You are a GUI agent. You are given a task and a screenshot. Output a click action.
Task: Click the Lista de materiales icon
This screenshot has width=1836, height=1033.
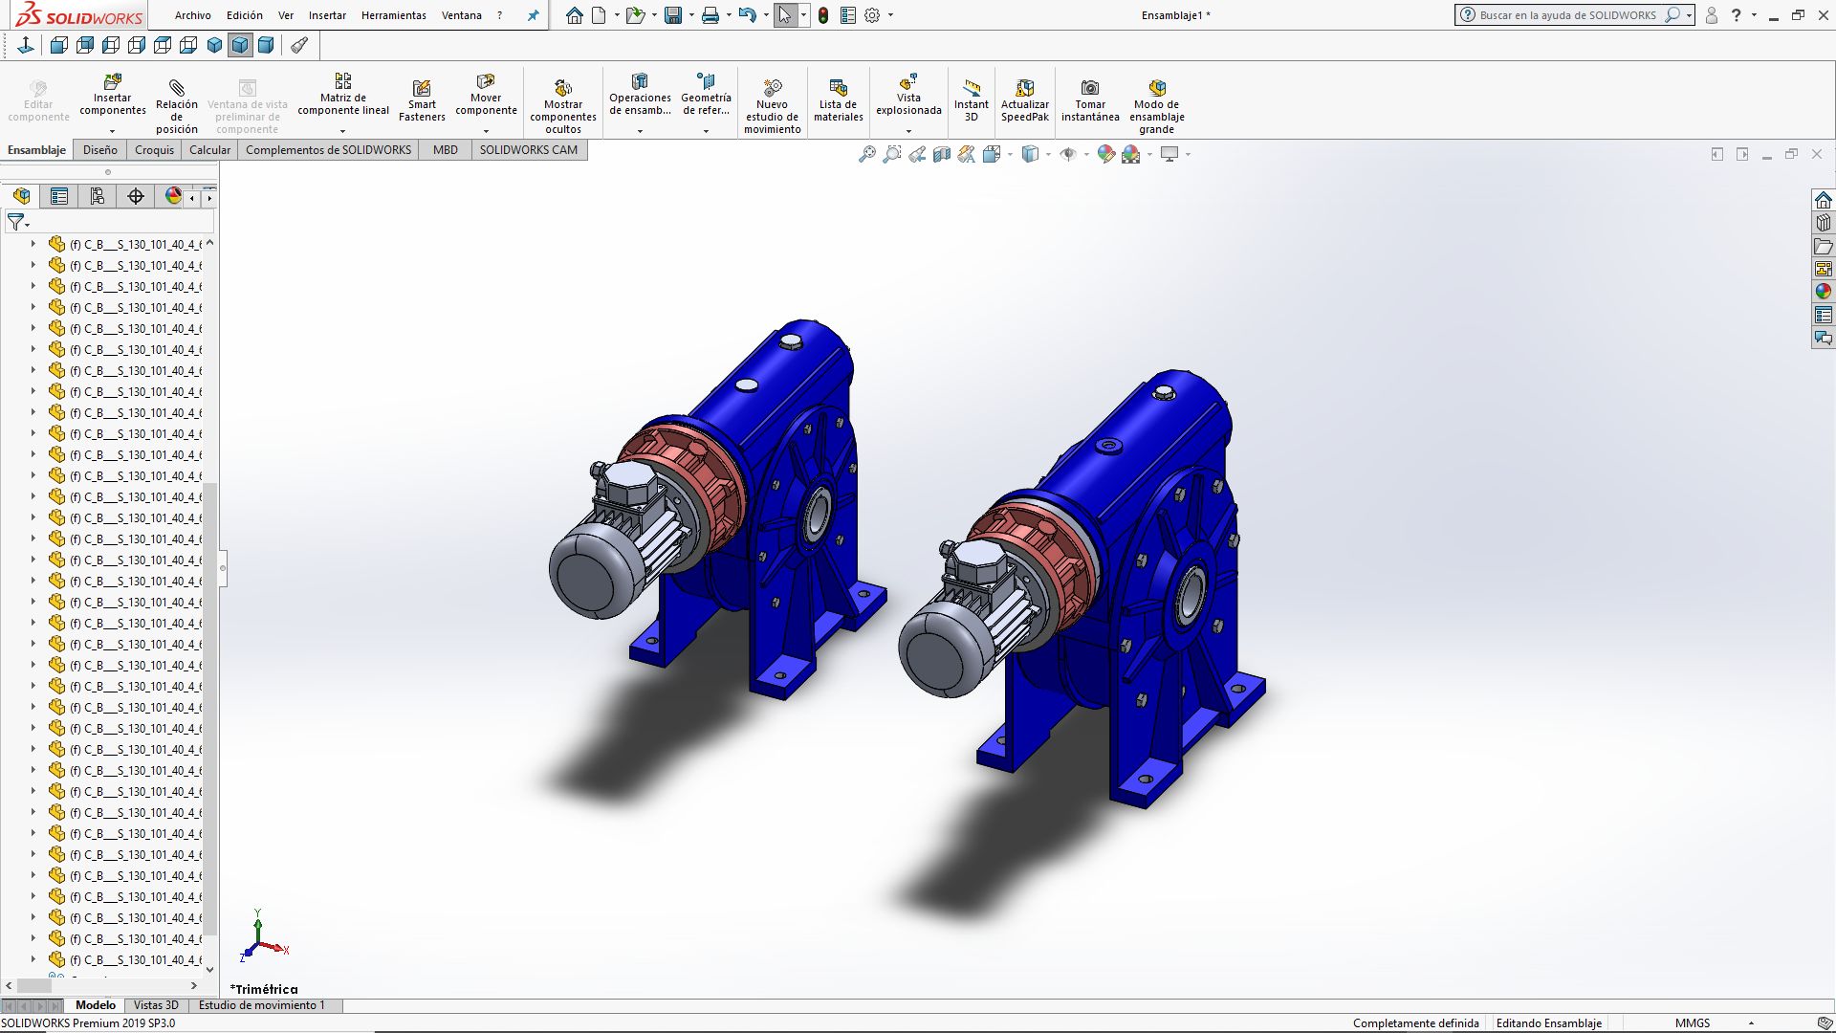[838, 89]
